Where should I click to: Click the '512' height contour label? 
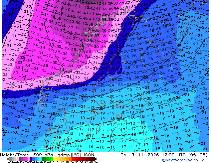tap(132, 64)
